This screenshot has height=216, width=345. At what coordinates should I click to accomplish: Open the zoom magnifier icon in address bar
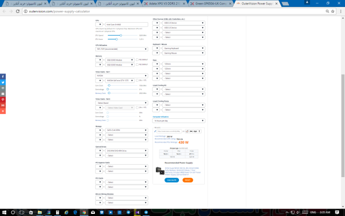[327, 11]
